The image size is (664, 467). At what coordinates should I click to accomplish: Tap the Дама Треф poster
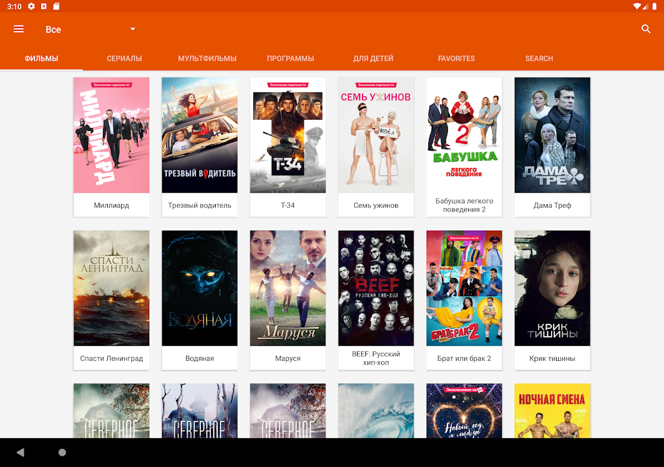[552, 135]
